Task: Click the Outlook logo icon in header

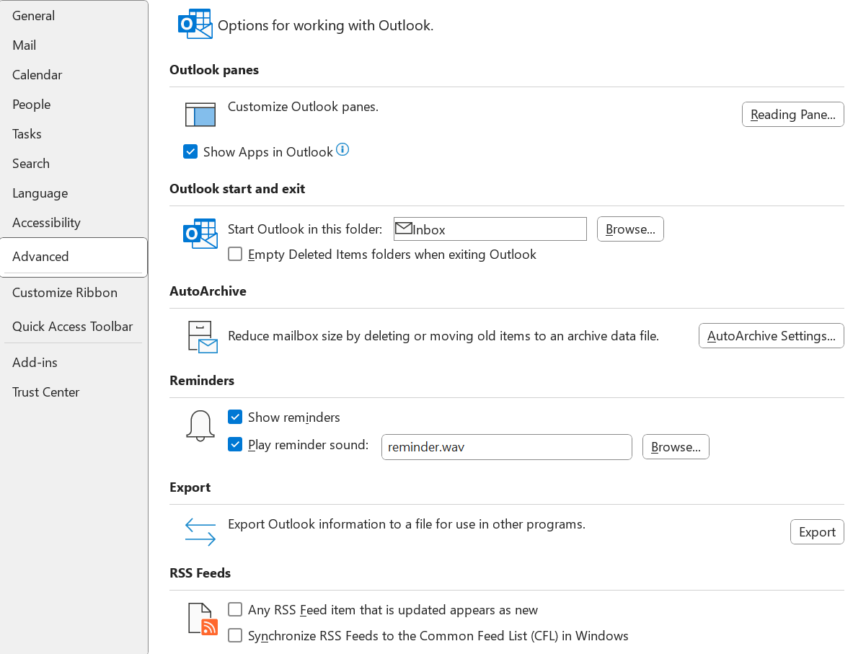Action: point(195,24)
